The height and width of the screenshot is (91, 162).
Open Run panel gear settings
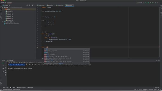tap(156, 61)
